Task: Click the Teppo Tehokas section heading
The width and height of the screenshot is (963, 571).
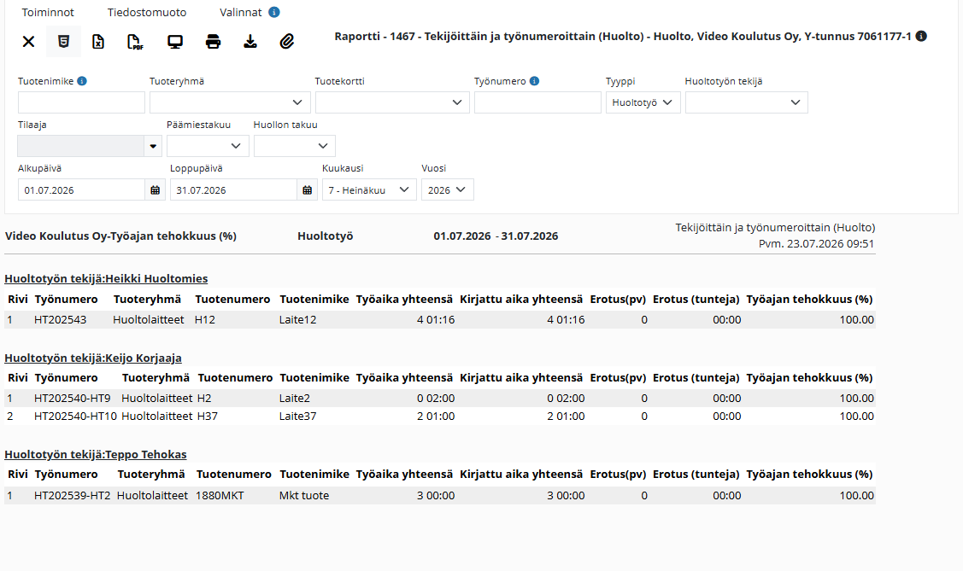Action: click(x=95, y=454)
